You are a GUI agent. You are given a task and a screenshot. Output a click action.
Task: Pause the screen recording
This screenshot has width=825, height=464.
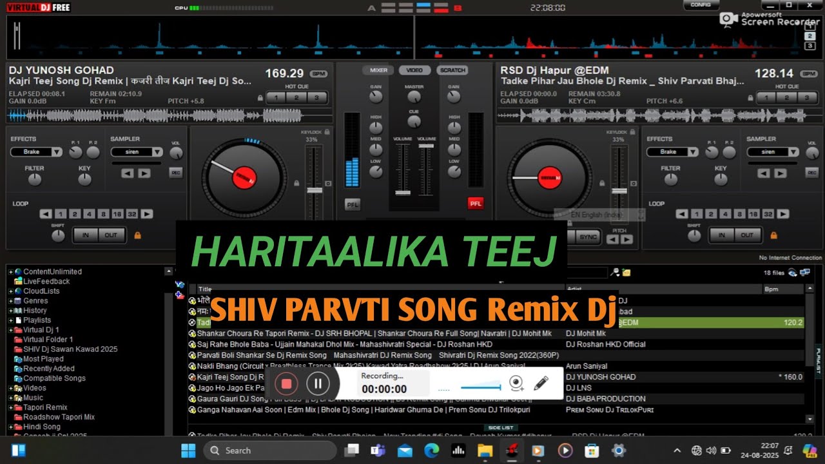(x=318, y=384)
